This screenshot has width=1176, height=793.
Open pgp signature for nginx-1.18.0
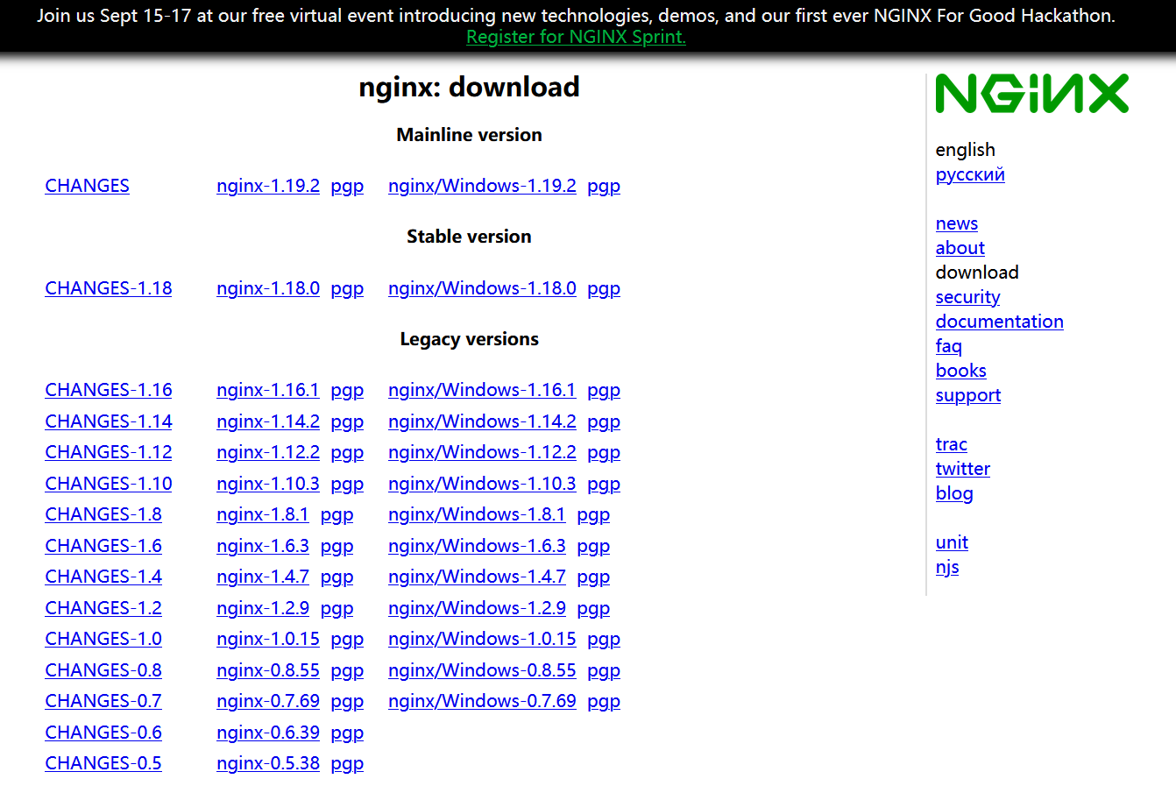347,289
